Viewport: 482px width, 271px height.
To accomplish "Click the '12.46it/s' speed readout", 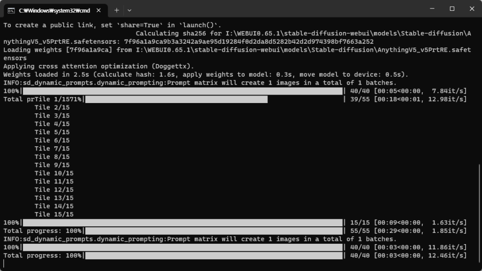I will coord(447,255).
